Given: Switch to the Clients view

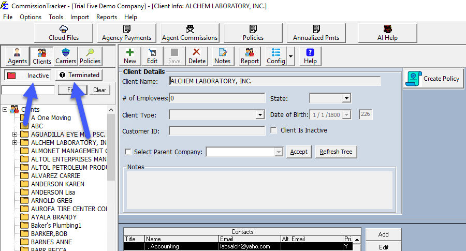Looking at the screenshot, I should tap(41, 56).
